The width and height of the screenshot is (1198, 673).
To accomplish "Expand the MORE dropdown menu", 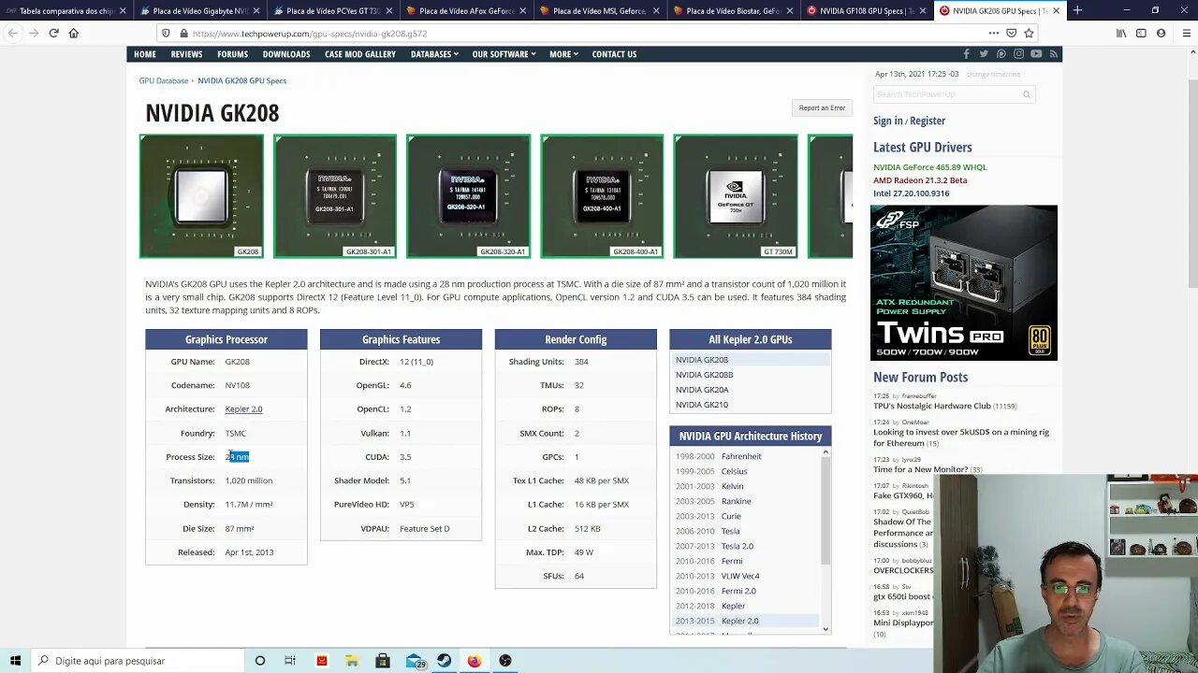I will 563,54.
